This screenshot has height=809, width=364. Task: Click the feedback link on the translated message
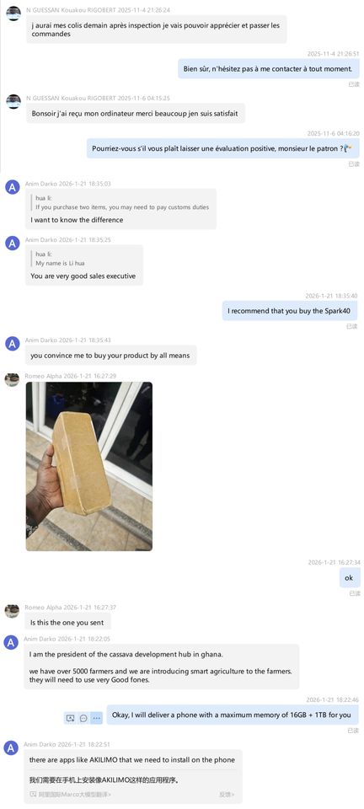click(227, 794)
